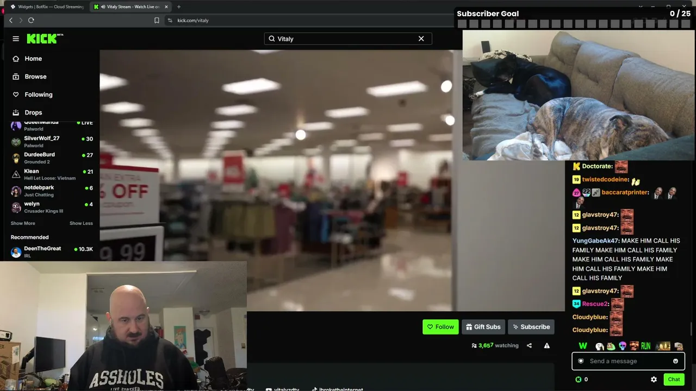Click the search magnifier icon
696x391 pixels.
[272, 39]
